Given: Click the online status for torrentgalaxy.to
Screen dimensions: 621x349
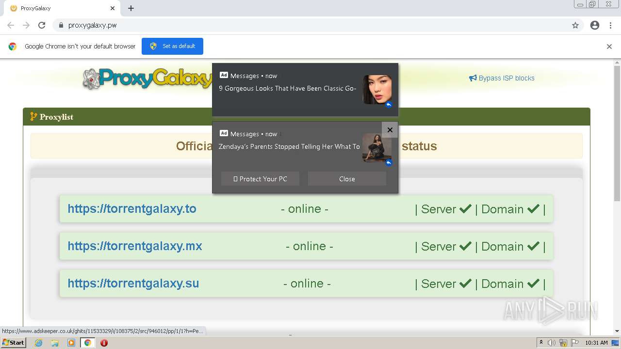Looking at the screenshot, I should pyautogui.click(x=305, y=209).
